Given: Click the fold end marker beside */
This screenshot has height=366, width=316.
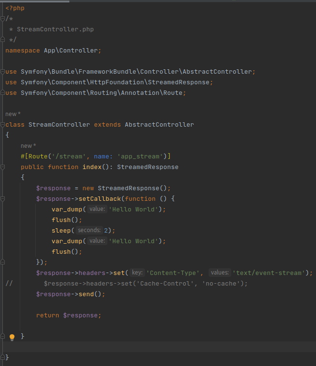Looking at the screenshot, I should [2, 39].
